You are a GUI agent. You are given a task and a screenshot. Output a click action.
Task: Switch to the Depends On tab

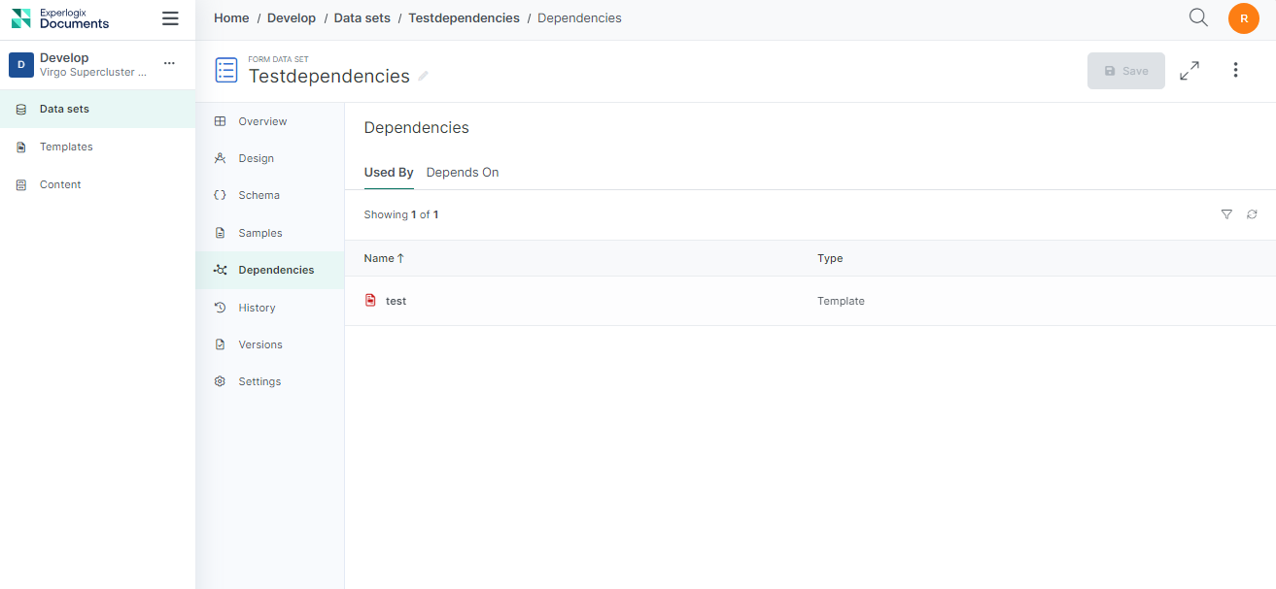pos(463,173)
